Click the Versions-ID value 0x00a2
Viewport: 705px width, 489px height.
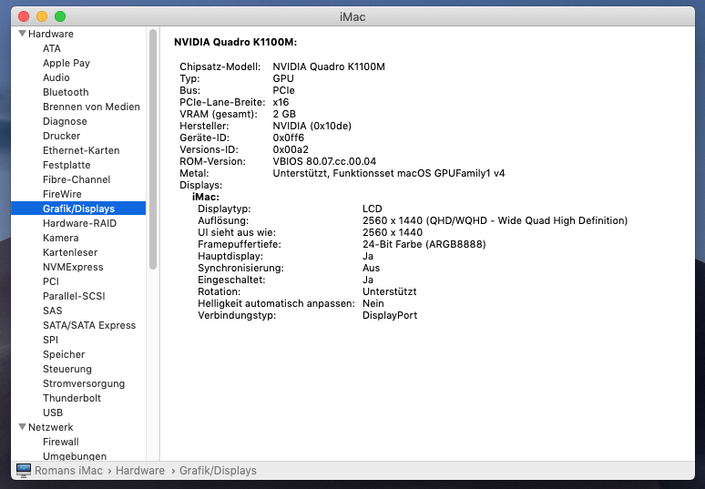click(x=291, y=149)
